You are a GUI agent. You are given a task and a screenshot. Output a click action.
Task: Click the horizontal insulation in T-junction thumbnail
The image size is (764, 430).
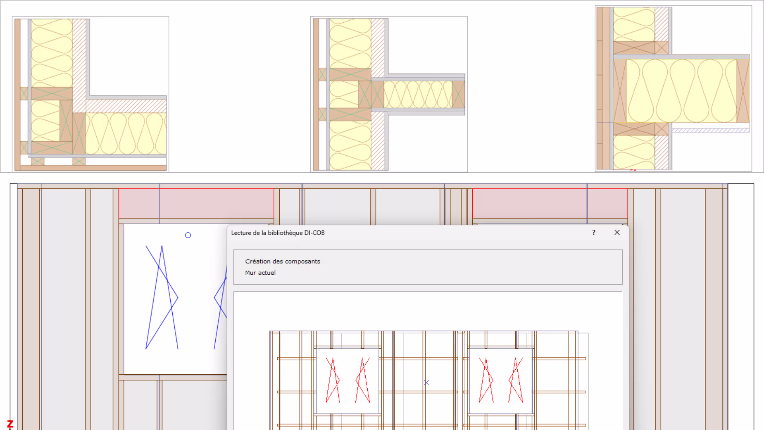click(x=418, y=94)
